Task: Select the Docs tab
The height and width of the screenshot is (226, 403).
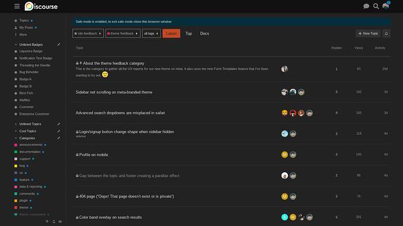Action: pyautogui.click(x=204, y=33)
